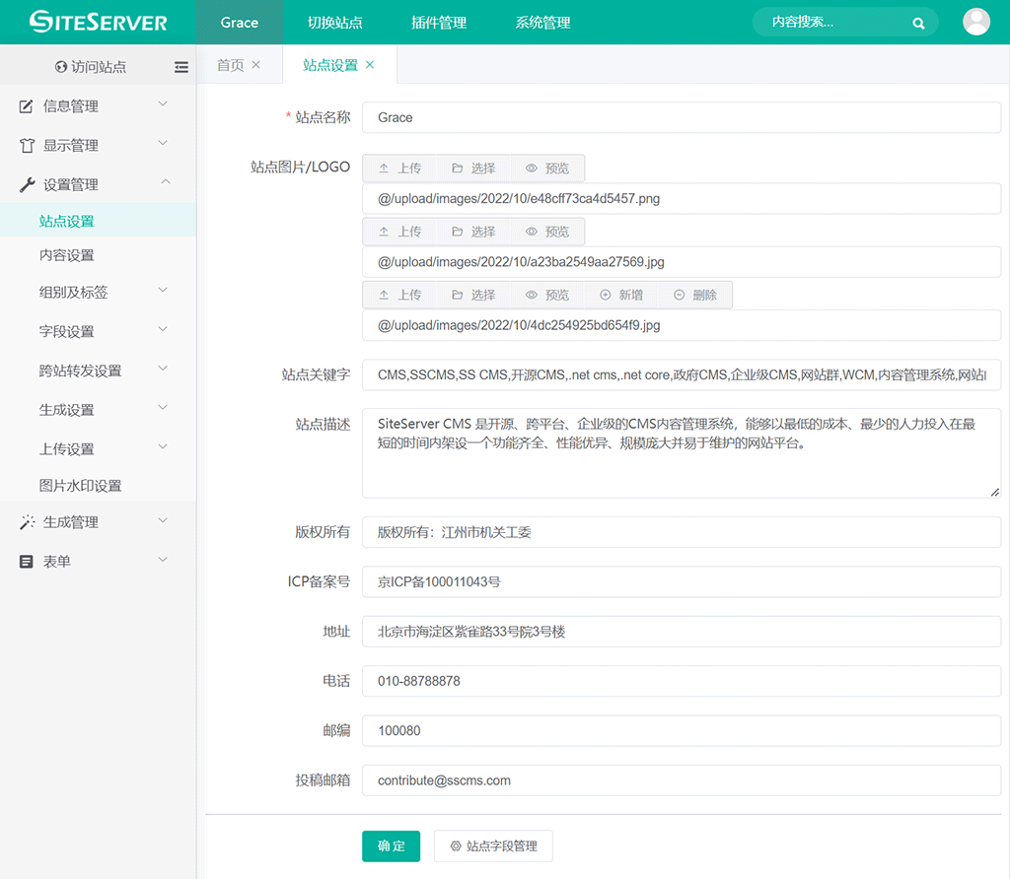The width and height of the screenshot is (1010, 879).
Task: Toggle the sidebar hamburger menu icon
Action: tap(181, 67)
